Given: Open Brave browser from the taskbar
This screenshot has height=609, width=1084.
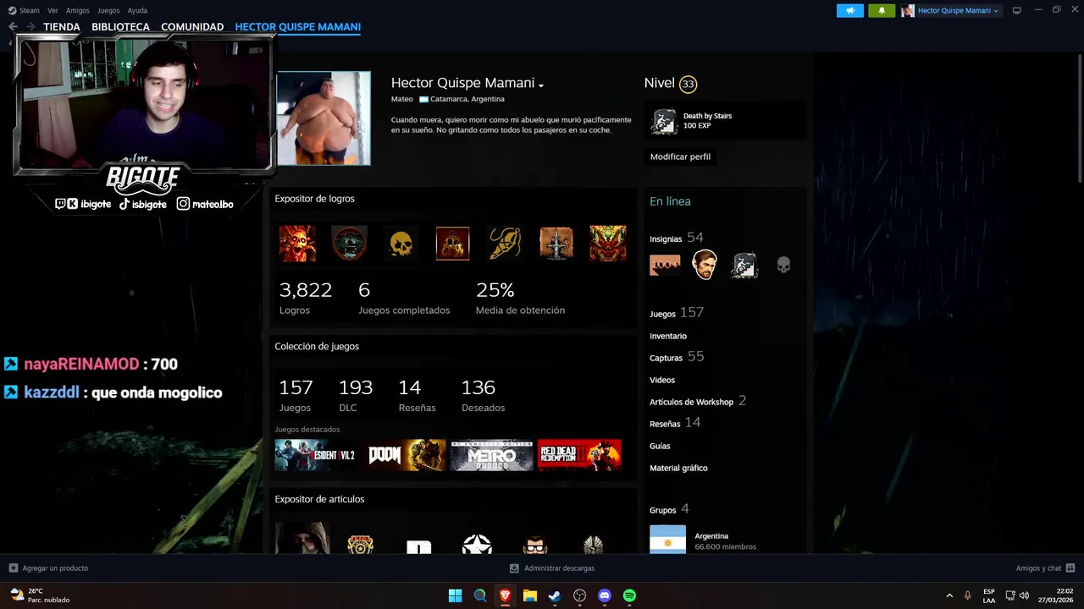Looking at the screenshot, I should [x=505, y=595].
